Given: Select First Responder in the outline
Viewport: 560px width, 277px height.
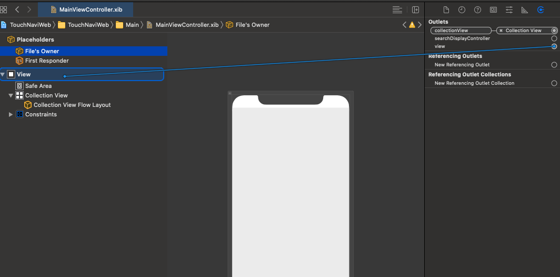Looking at the screenshot, I should [46, 61].
